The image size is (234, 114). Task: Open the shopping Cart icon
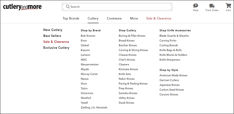[x=228, y=6]
